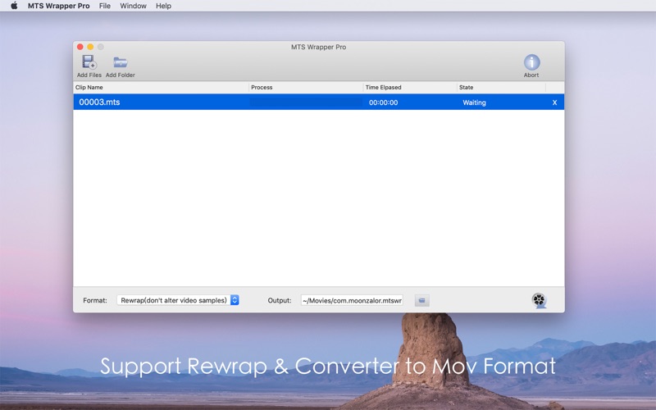
Task: Click the Add Files toolbar icon
Action: pyautogui.click(x=89, y=62)
